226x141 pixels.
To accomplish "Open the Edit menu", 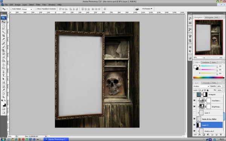I will [x=11, y=5].
